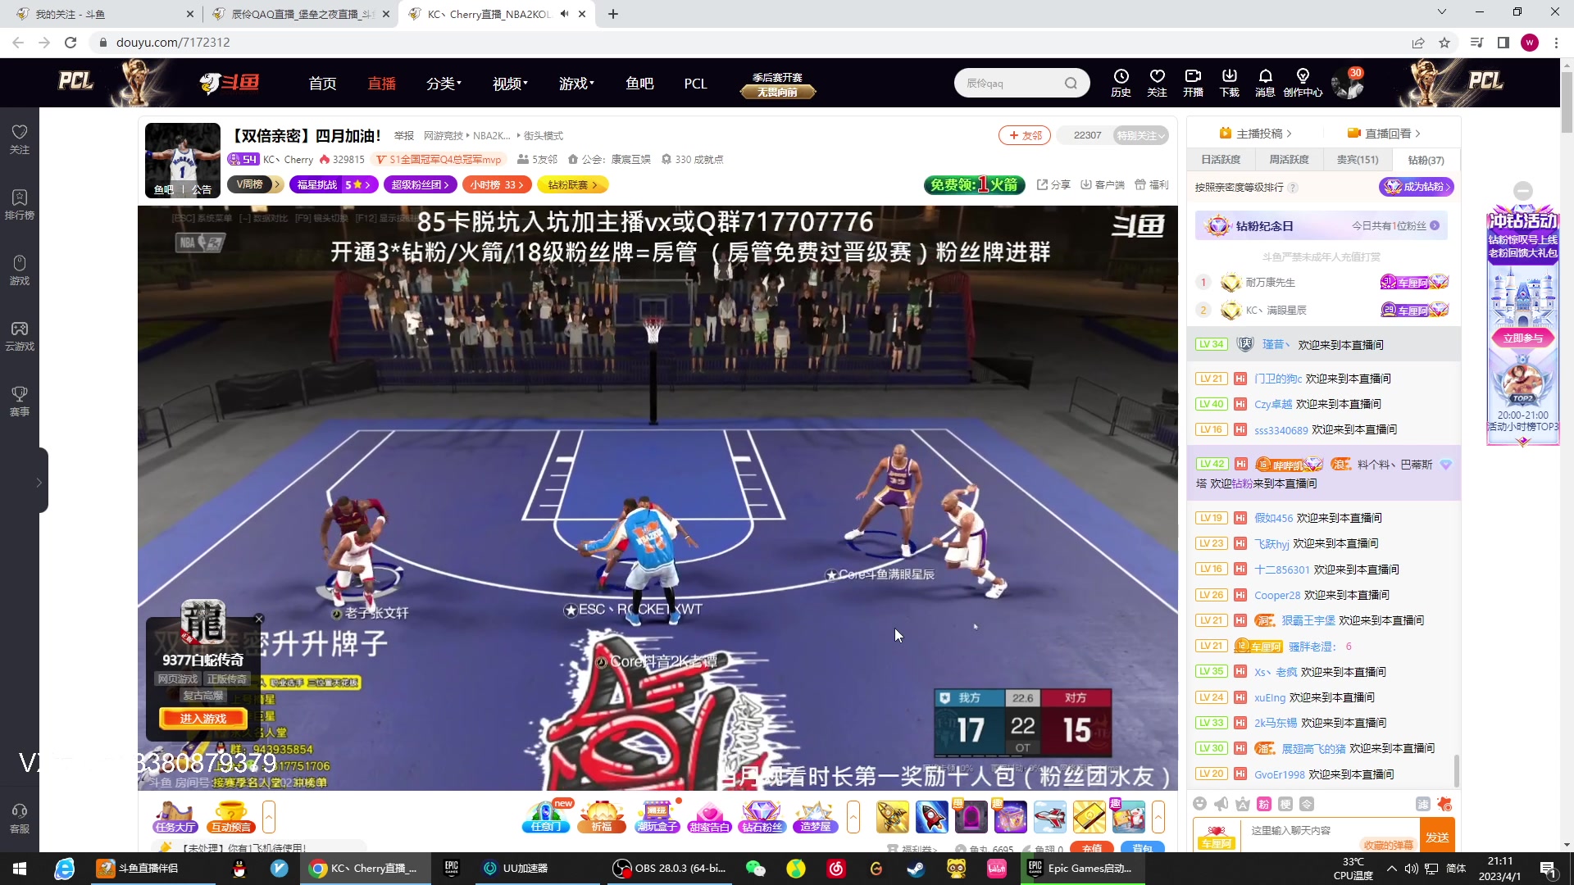Open the 祈福 activity icon

pyautogui.click(x=602, y=817)
